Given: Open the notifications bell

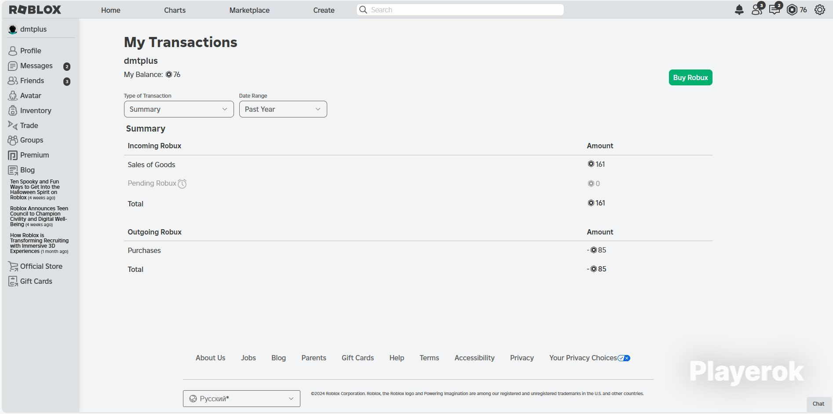Looking at the screenshot, I should tap(739, 10).
